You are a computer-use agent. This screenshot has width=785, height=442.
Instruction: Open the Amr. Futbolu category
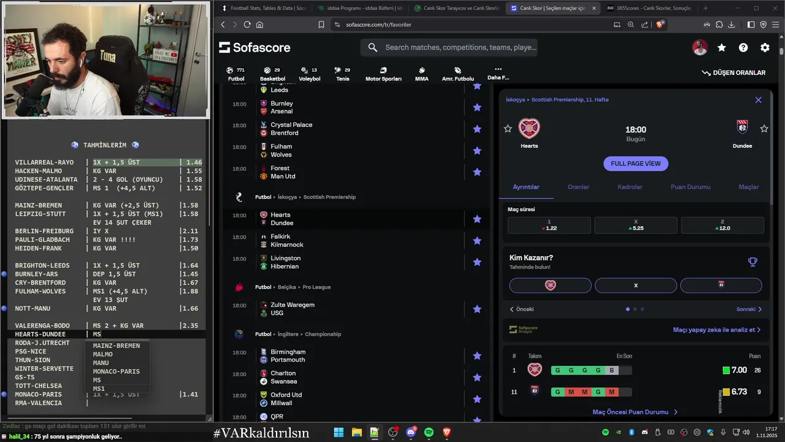click(458, 74)
